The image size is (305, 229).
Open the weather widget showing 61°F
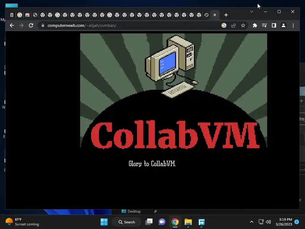22,222
